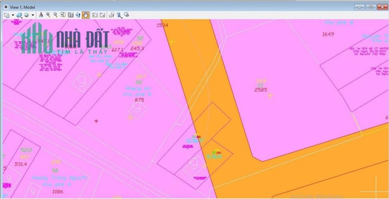Select the Window Area tool
This screenshot has height=199, width=389.
[x=63, y=15]
